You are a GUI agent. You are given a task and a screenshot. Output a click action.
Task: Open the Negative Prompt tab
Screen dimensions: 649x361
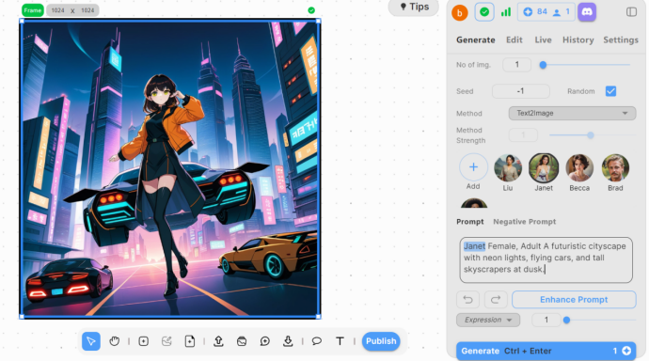(x=525, y=222)
